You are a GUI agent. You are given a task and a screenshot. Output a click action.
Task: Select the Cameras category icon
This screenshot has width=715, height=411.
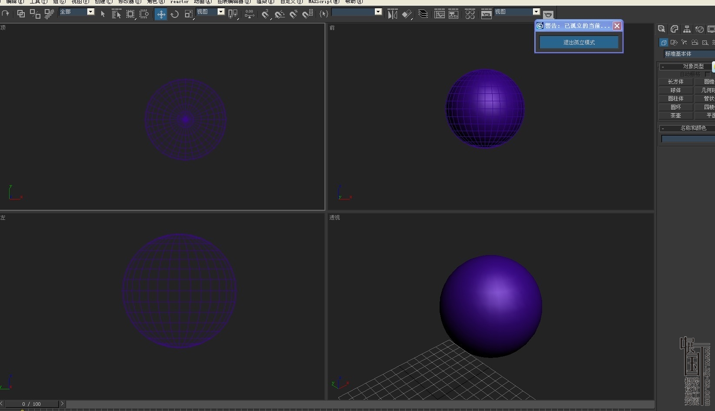coord(695,42)
